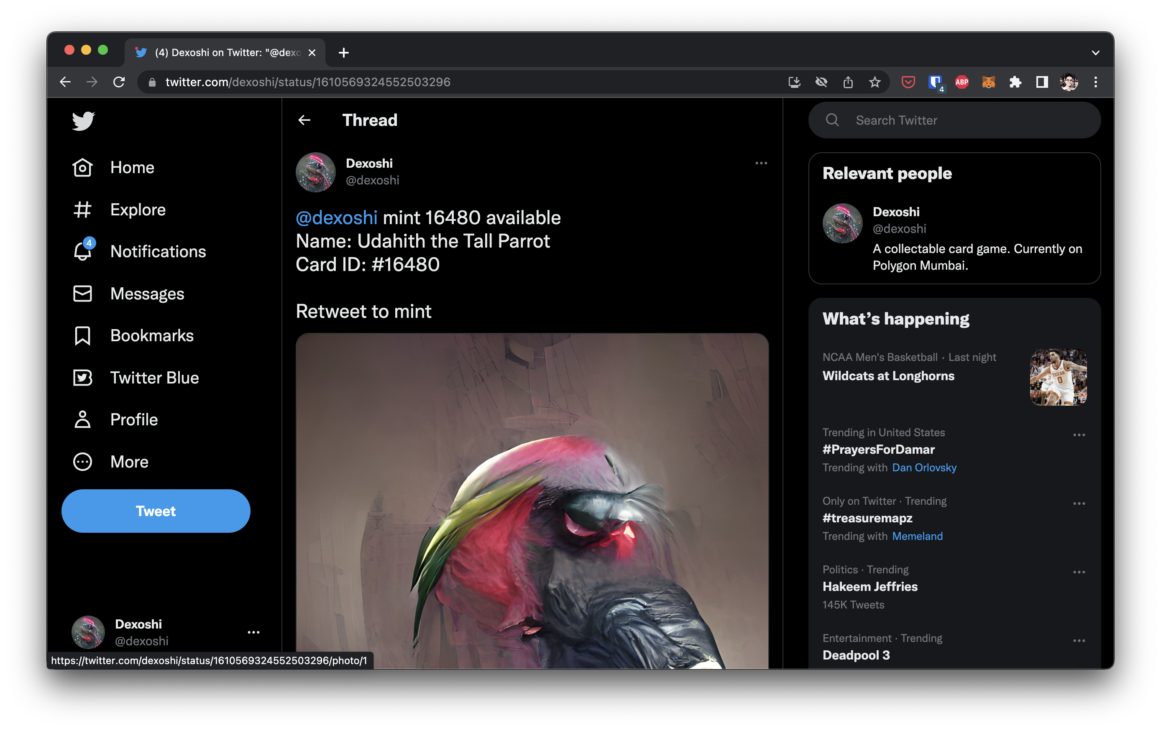The height and width of the screenshot is (731, 1161).
Task: Click the browser back arrow
Action: click(x=66, y=82)
